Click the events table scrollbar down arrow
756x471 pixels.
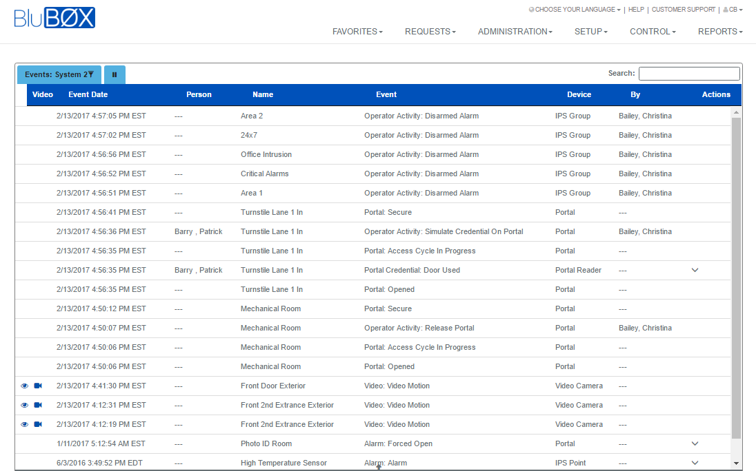click(736, 463)
